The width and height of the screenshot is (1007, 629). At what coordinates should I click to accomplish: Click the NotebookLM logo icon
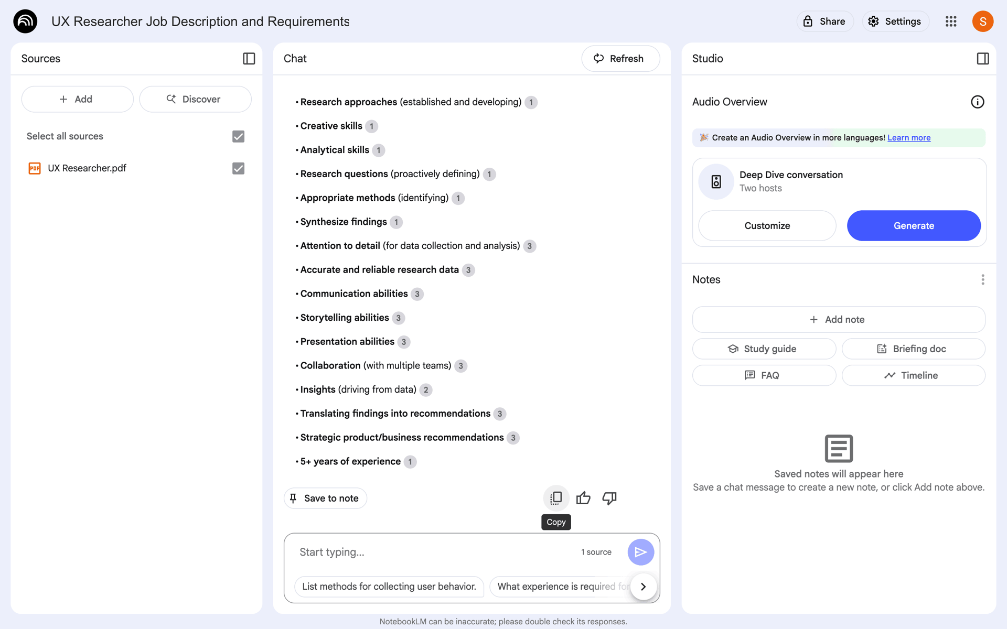(x=25, y=21)
